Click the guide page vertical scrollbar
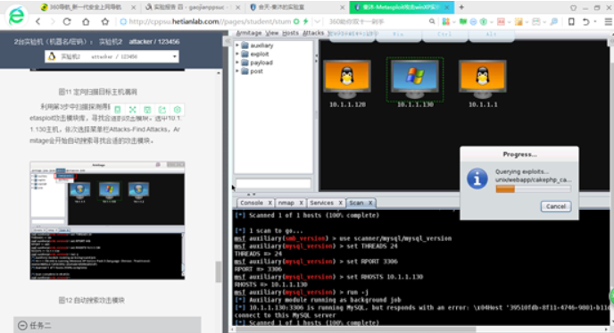Screen dimensions: 614x333 point(219,271)
